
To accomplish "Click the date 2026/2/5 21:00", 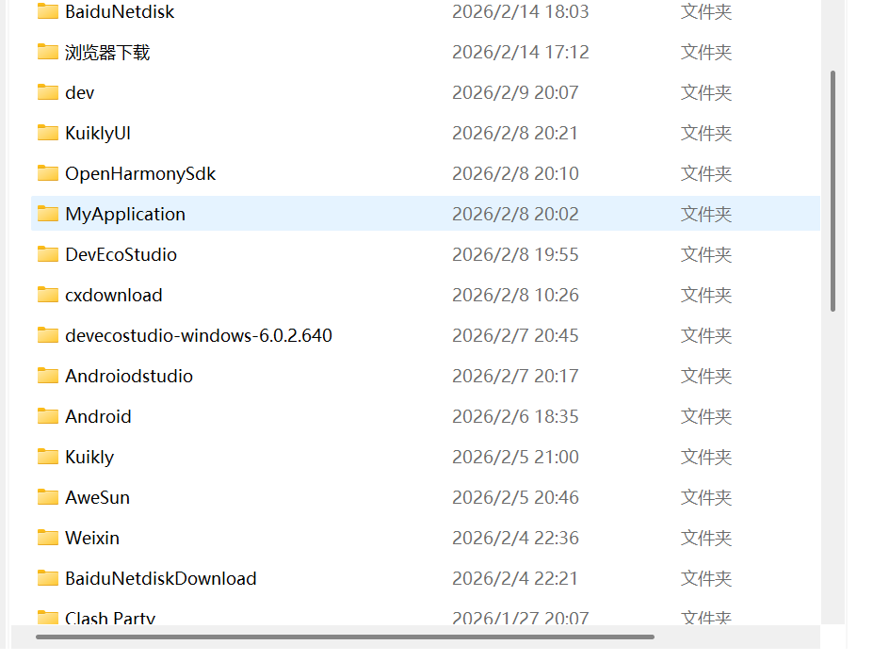I will 515,457.
